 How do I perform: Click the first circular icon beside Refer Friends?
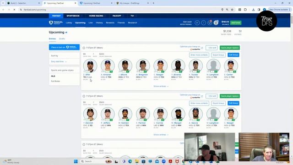click(197, 23)
